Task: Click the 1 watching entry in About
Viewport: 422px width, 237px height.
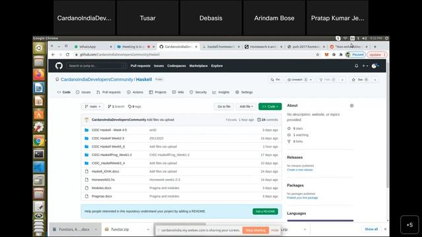Action: (297, 135)
